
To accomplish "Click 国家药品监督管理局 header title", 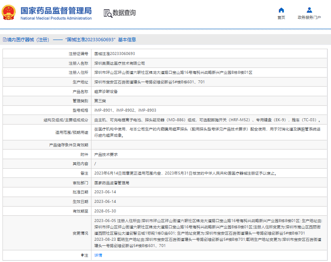I will pos(56,10).
